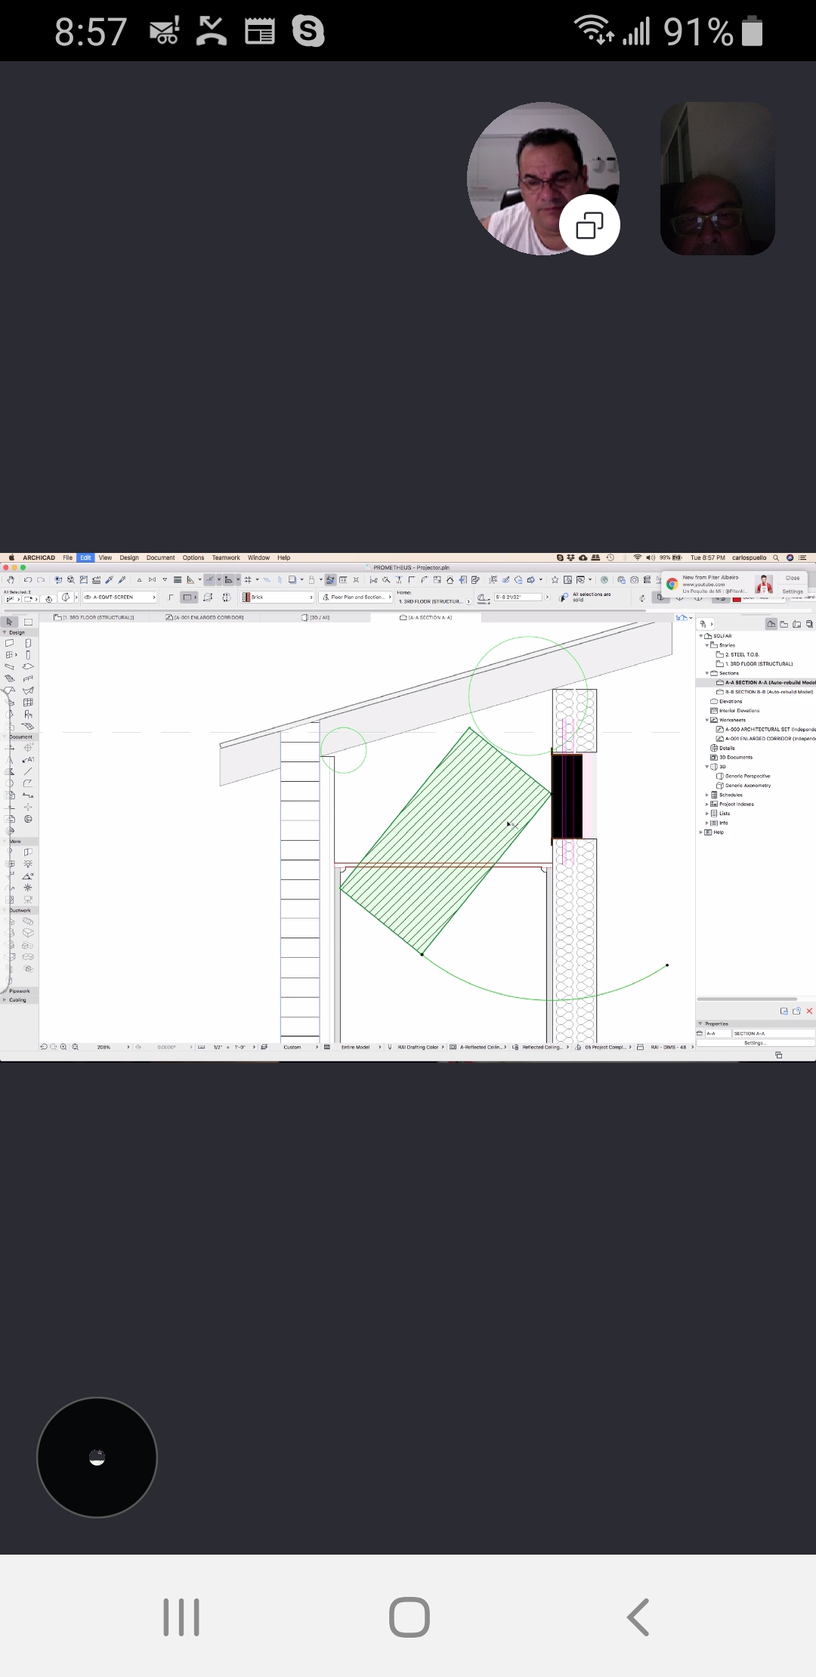Open the A-EQMT-SCREEN layer dropdown

click(x=119, y=598)
